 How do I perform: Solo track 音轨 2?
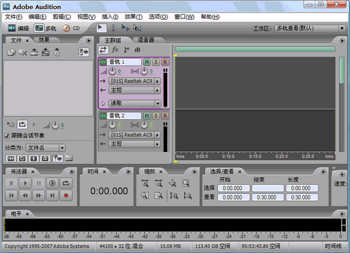156,116
